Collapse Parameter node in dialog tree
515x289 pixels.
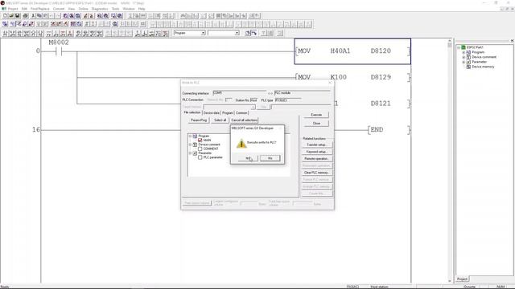click(x=190, y=153)
